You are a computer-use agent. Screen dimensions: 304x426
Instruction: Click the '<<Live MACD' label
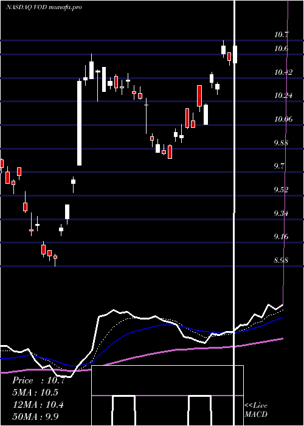pyautogui.click(x=256, y=410)
